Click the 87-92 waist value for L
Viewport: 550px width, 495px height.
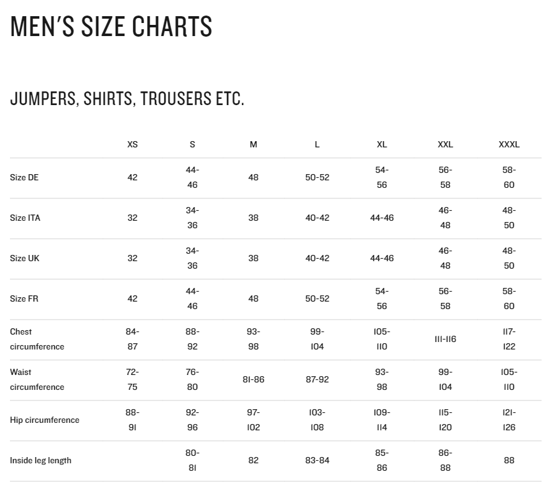pos(317,379)
